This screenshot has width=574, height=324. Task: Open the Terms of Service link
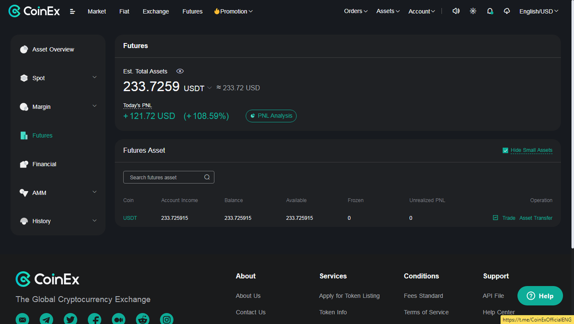coord(426,312)
